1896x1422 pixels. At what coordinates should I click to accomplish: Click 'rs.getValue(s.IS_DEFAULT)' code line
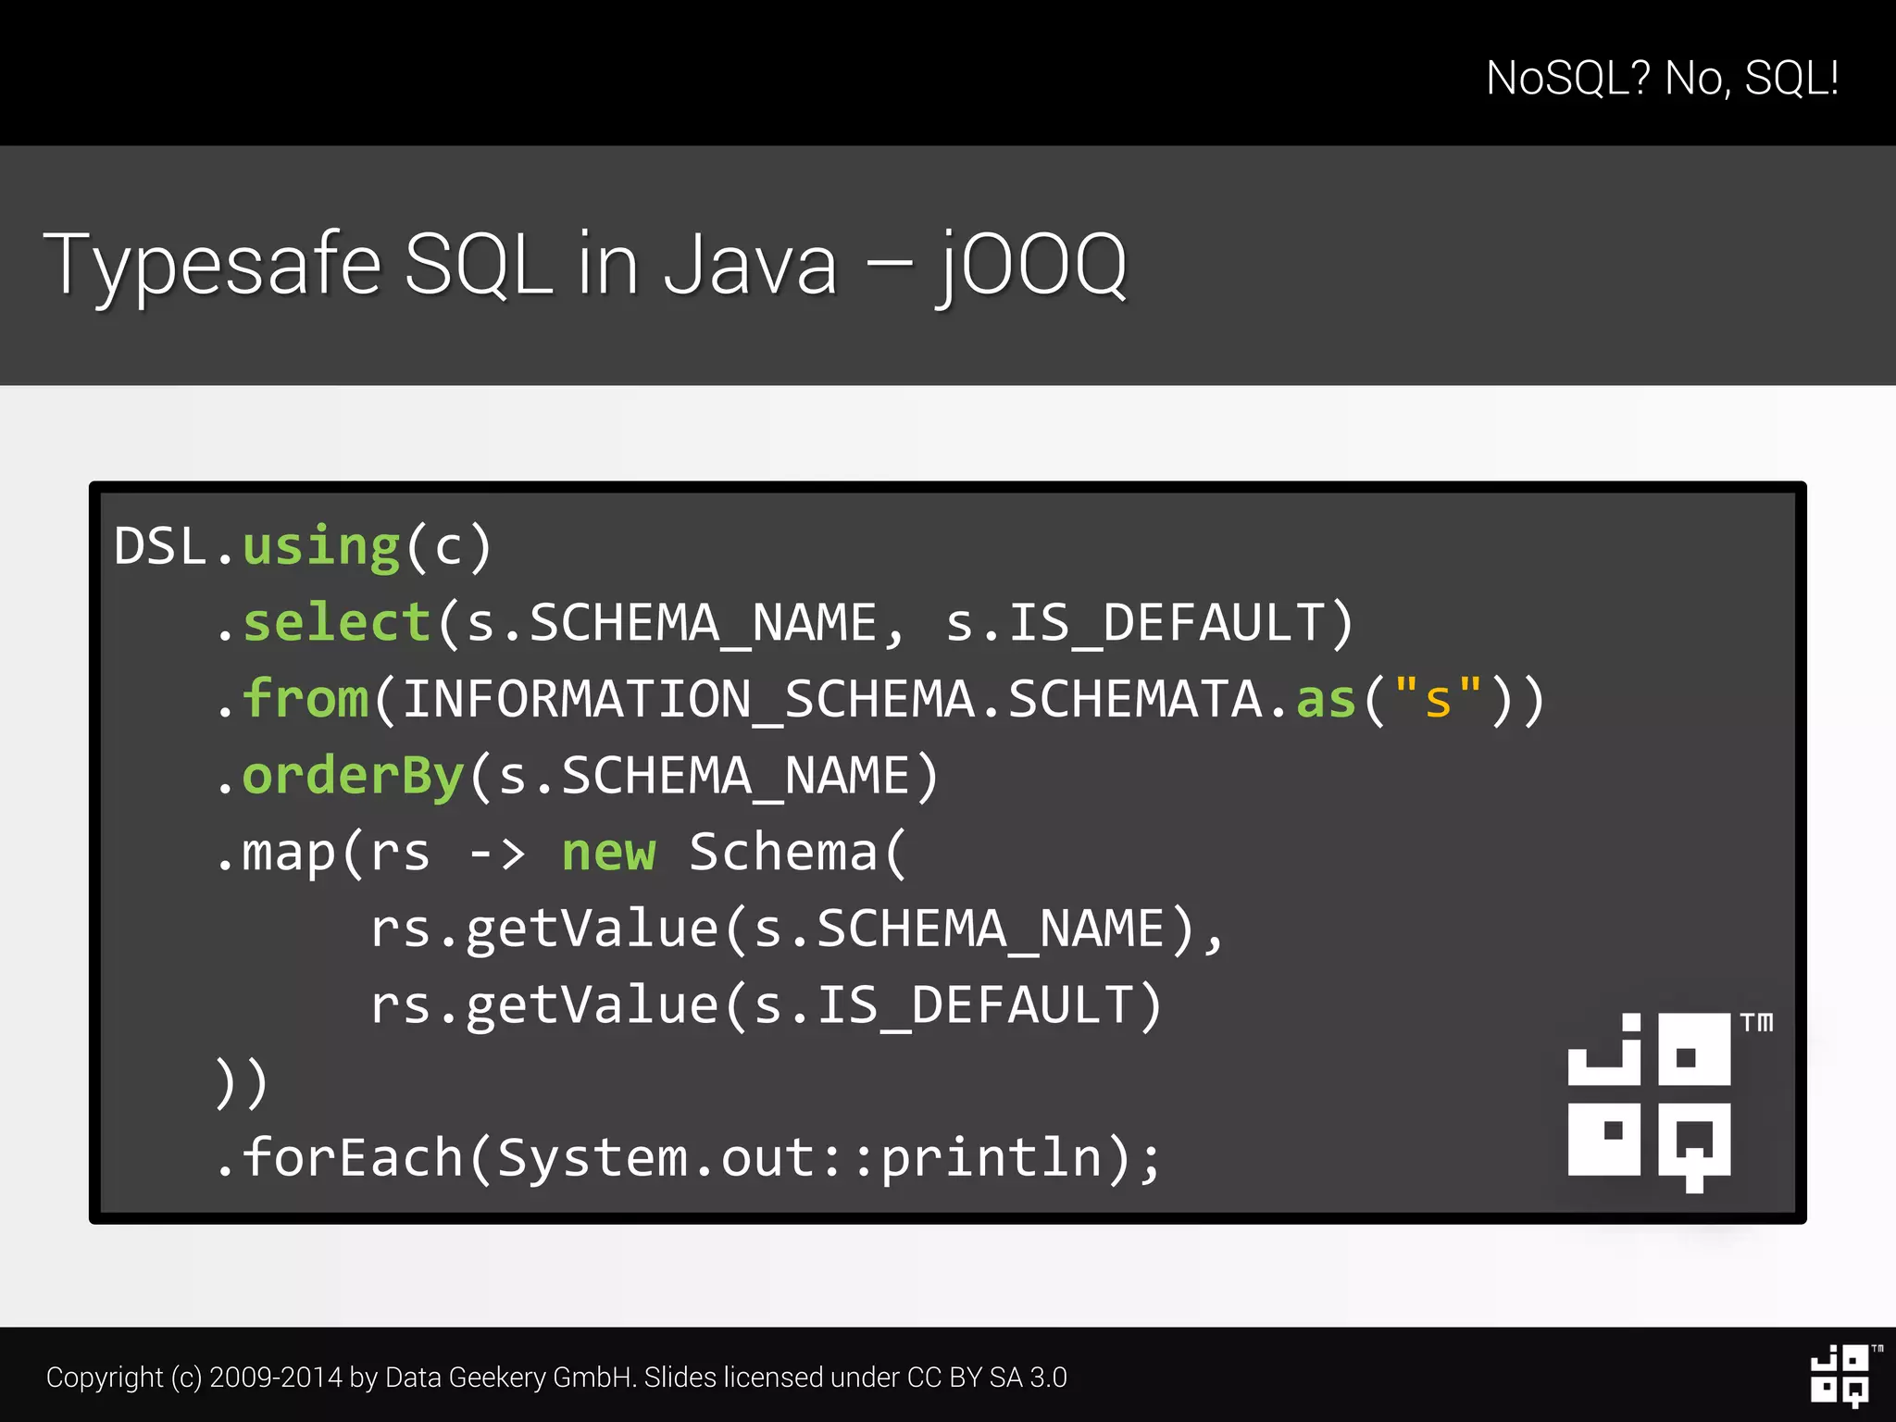766,1006
